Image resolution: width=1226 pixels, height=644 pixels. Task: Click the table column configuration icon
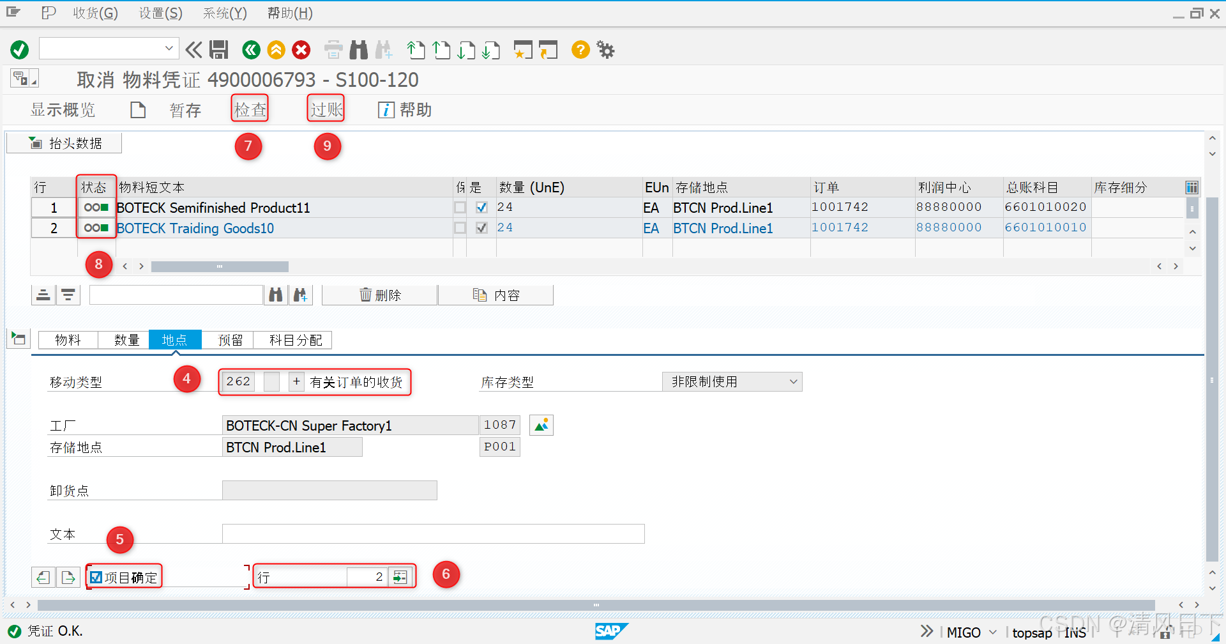coord(1192,187)
